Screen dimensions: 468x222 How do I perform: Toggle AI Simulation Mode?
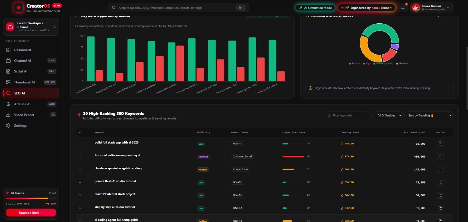point(315,8)
